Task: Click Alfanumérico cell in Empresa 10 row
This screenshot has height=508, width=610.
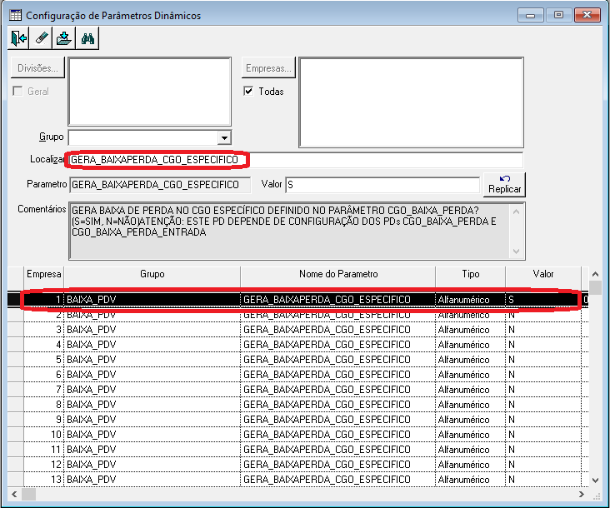Action: coord(470,435)
